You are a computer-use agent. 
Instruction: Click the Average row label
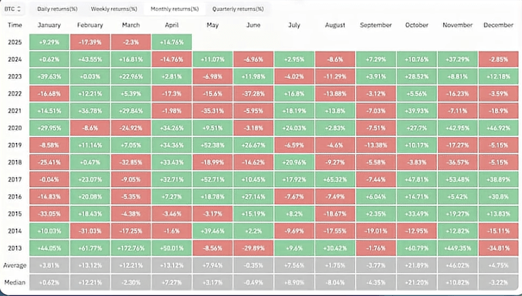point(15,265)
